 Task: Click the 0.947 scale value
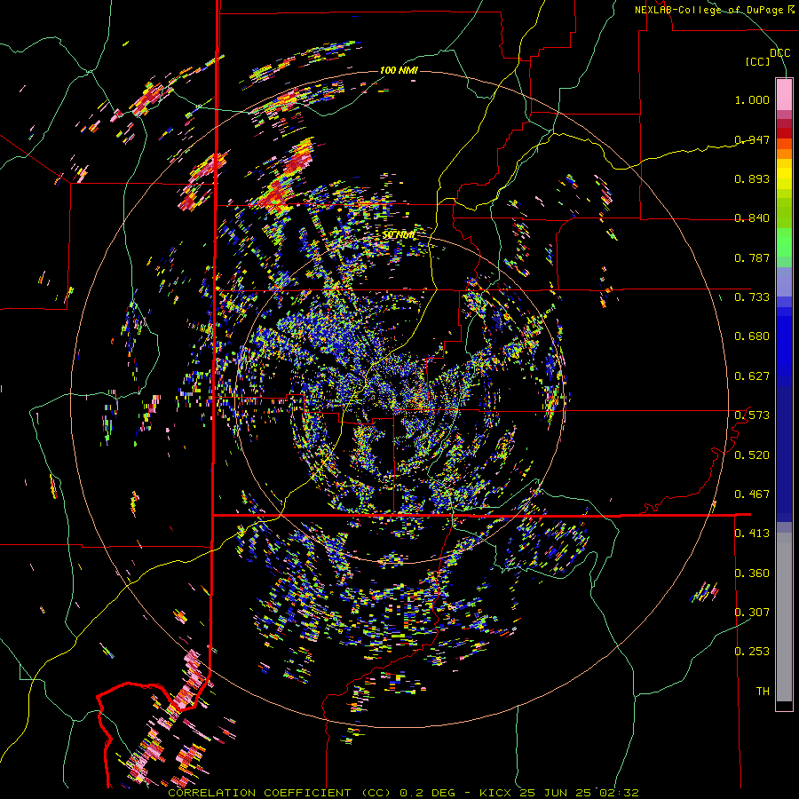point(752,139)
